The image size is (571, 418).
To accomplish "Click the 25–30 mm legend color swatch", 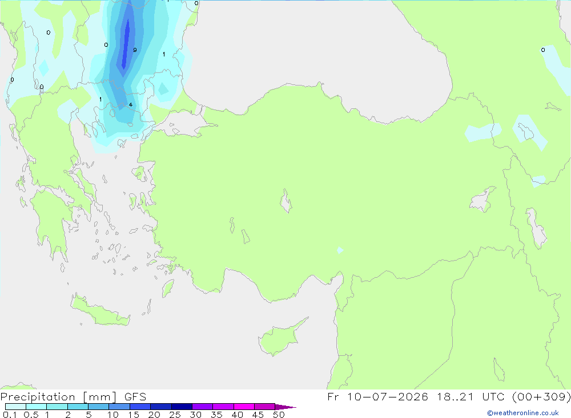I will (182, 407).
